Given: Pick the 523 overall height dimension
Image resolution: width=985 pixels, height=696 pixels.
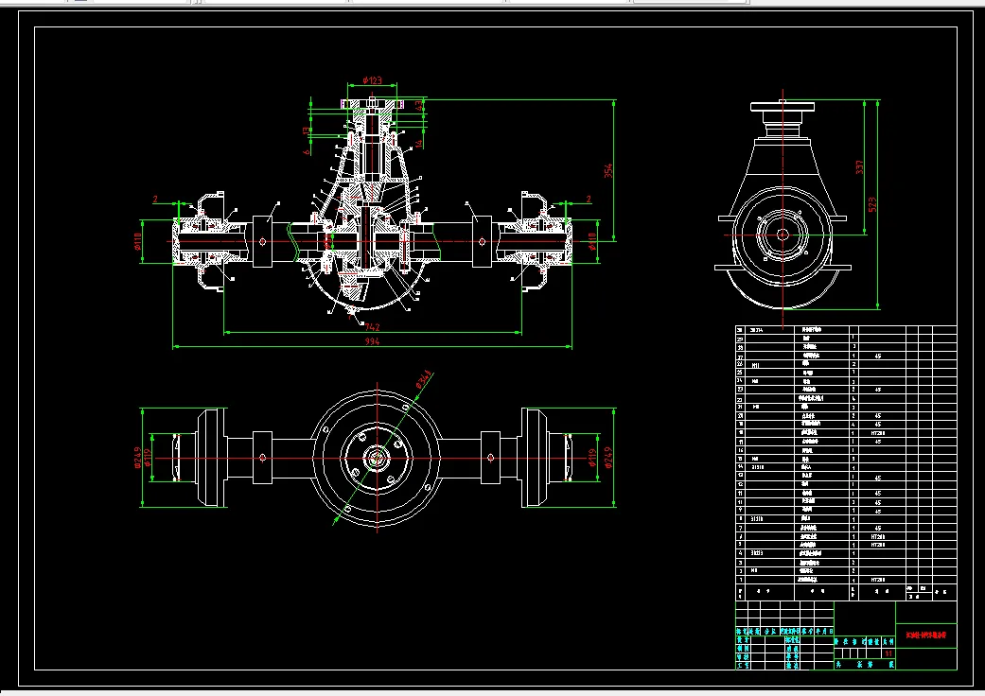Looking at the screenshot, I should [871, 204].
